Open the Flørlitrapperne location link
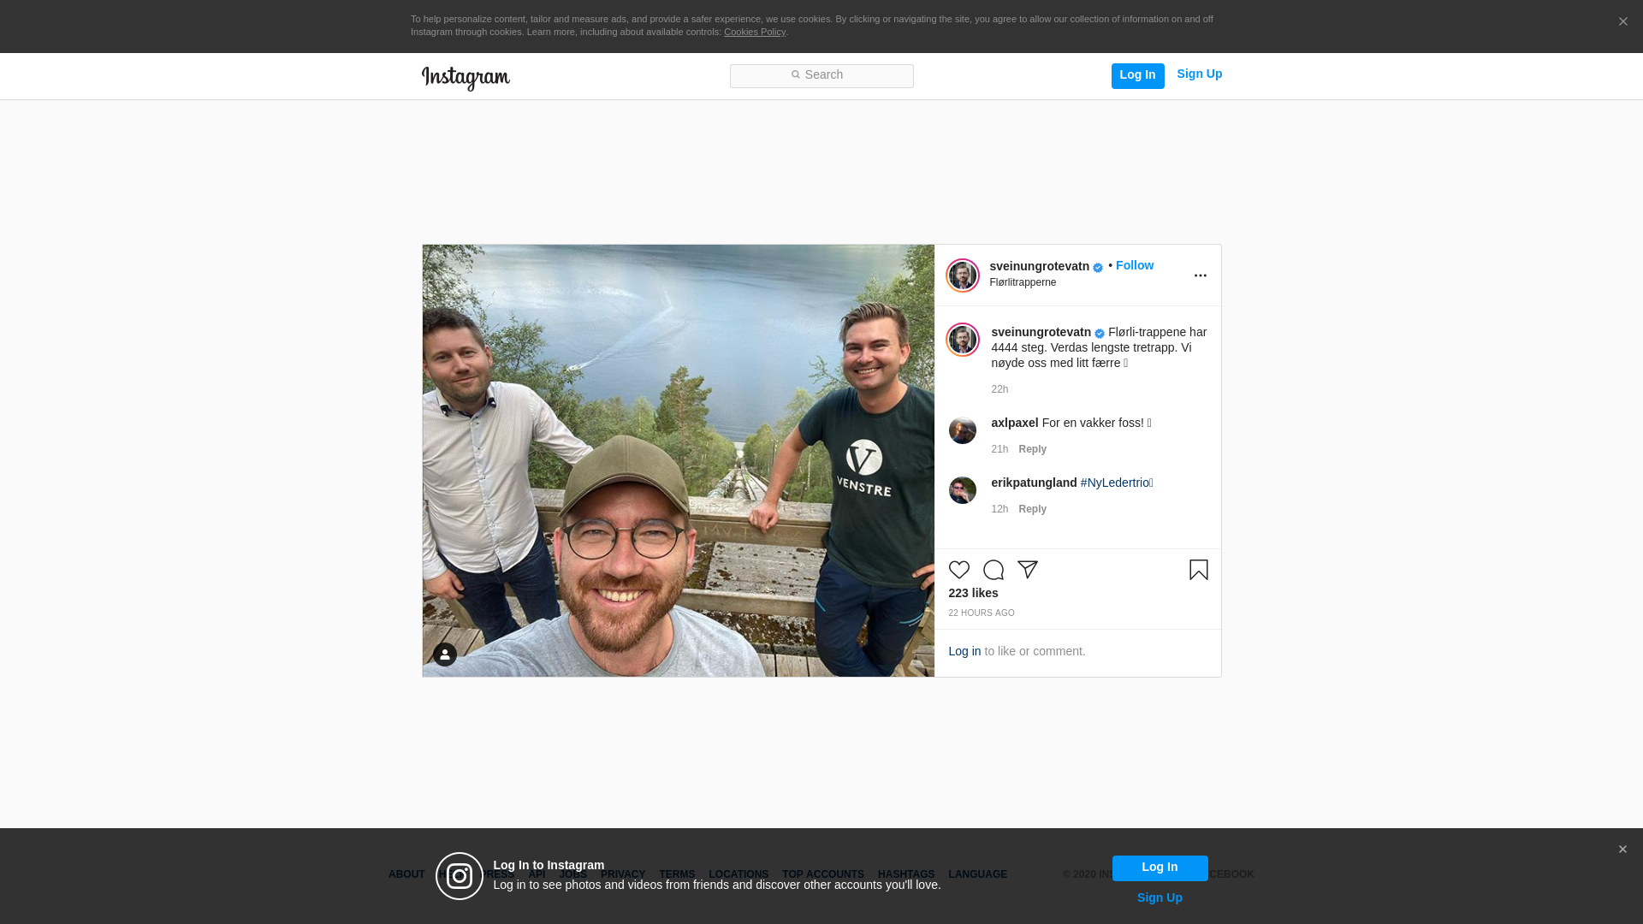The height and width of the screenshot is (924, 1643). [1023, 282]
